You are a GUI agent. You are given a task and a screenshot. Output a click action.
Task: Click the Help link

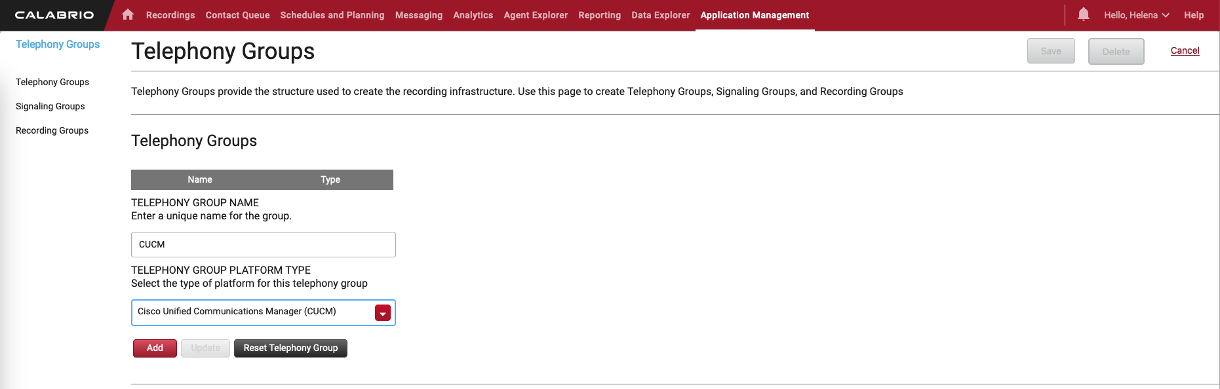pos(1193,15)
